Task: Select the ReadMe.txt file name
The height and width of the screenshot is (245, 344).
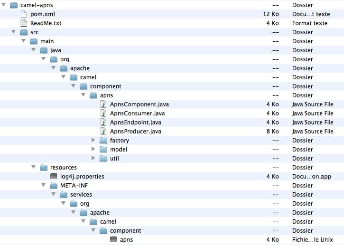Action: pos(46,23)
